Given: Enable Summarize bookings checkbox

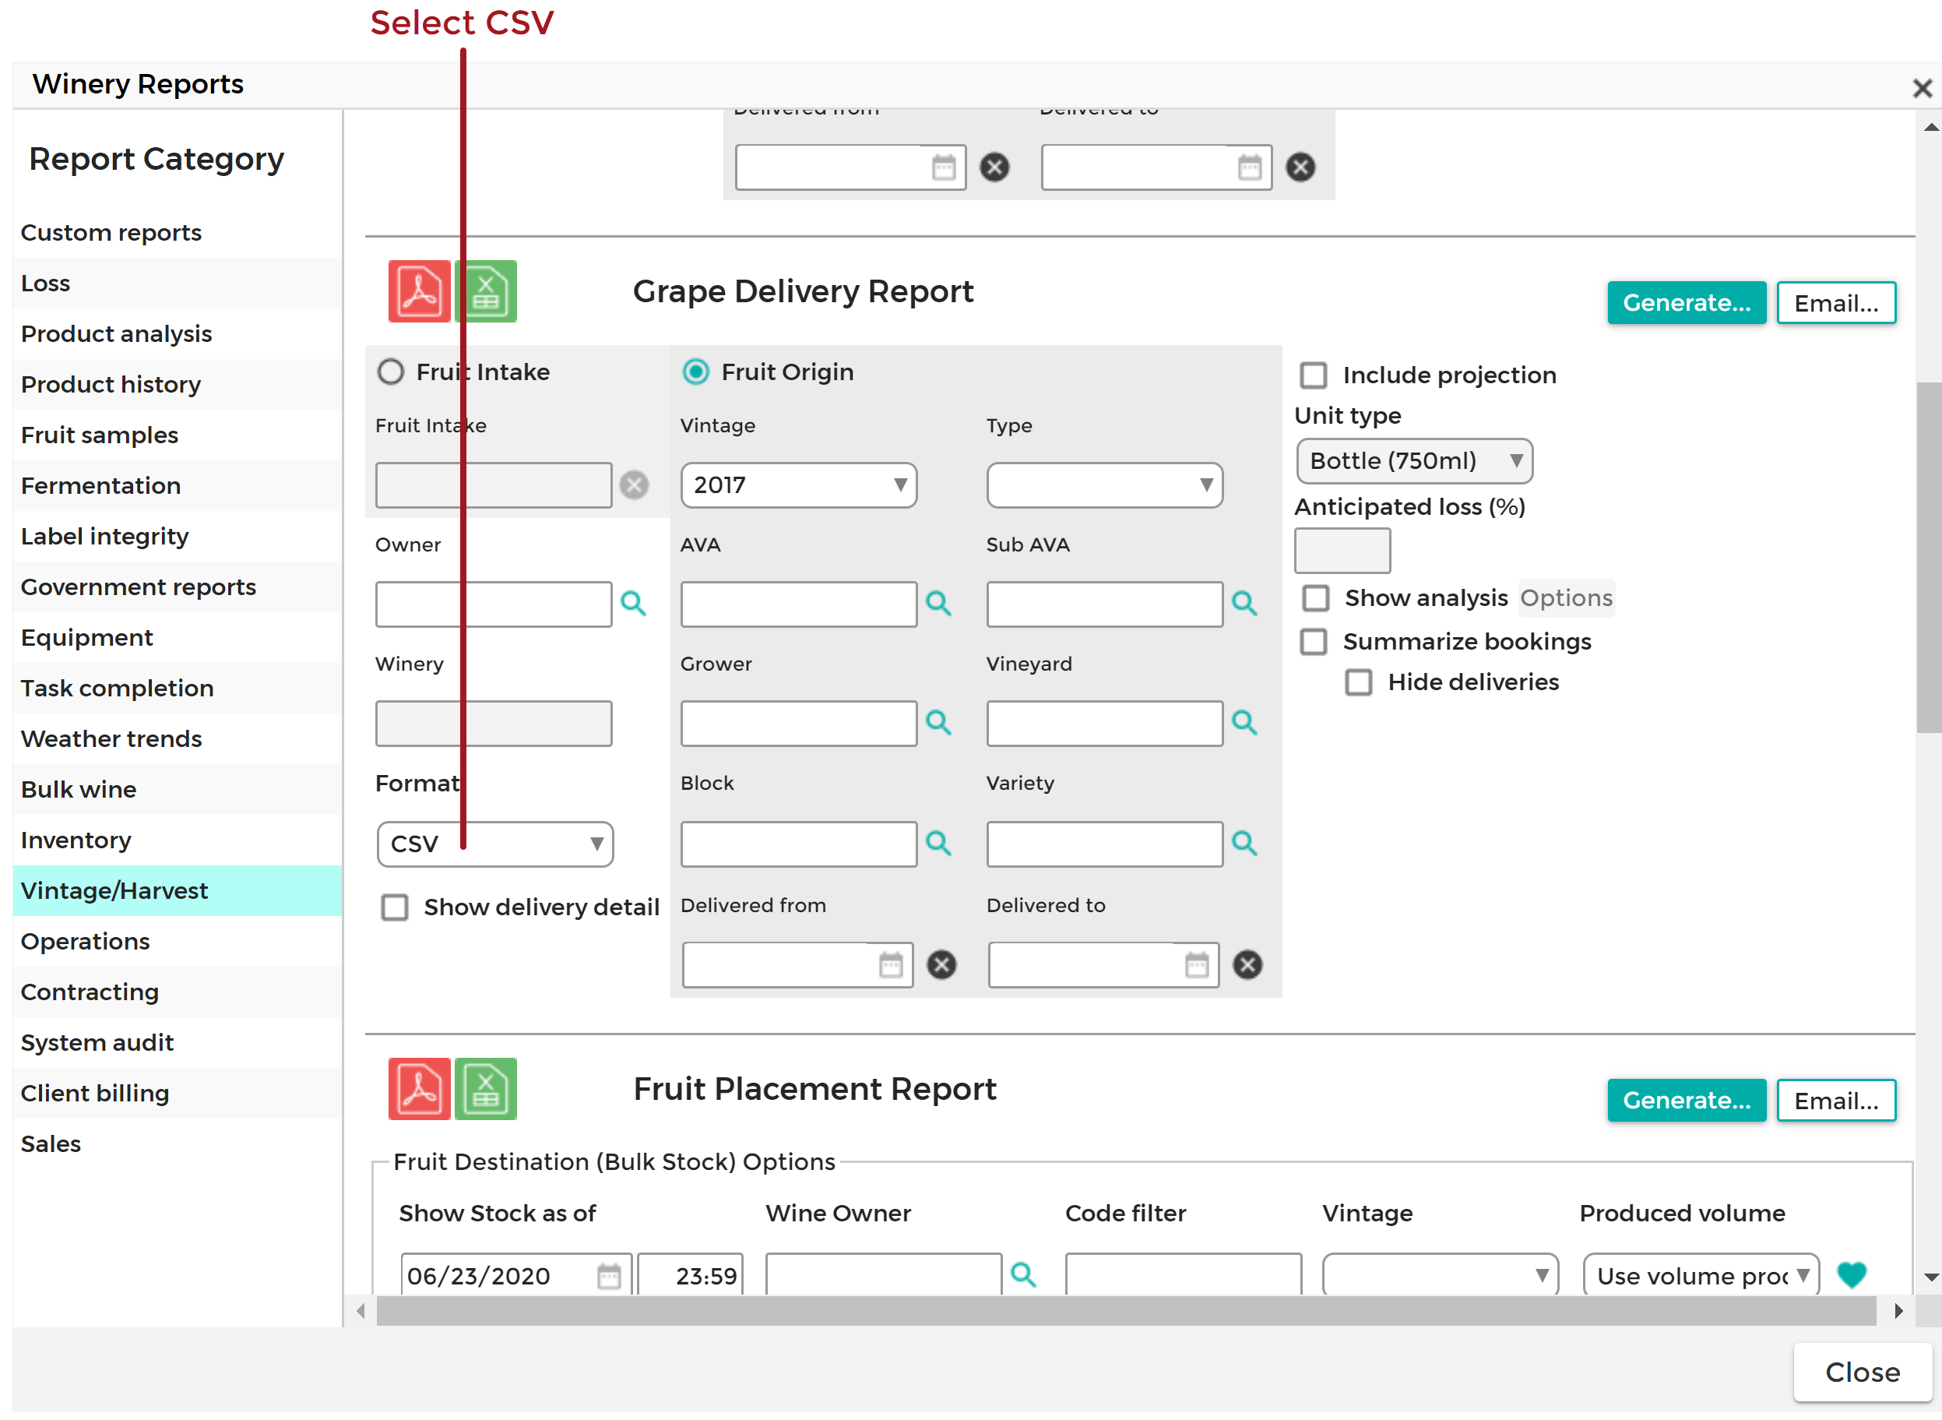Looking at the screenshot, I should click(x=1314, y=642).
